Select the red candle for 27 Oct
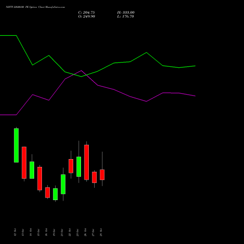The image size is (244, 244). coord(94,177)
